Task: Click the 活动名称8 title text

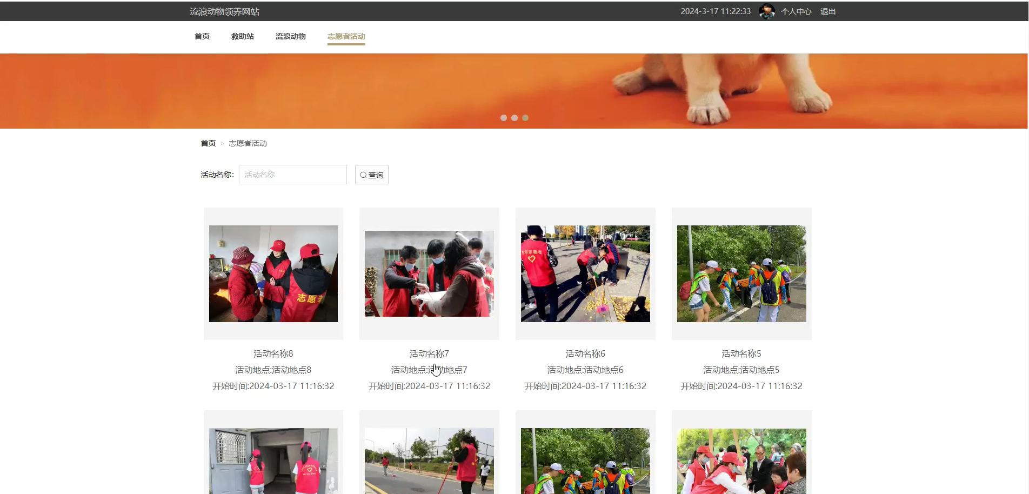Action: click(x=273, y=353)
